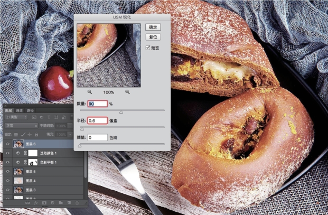Click the 色彩平衡 1 adjustment icon
Screen dimensions: 328x215
click(x=18, y=162)
